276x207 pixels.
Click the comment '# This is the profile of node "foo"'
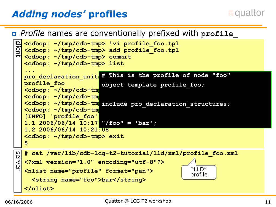coord(166,75)
